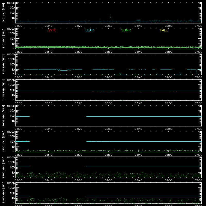Click the 06:30 tick label under 245 MHz panel

pyautogui.click(x=108, y=26)
